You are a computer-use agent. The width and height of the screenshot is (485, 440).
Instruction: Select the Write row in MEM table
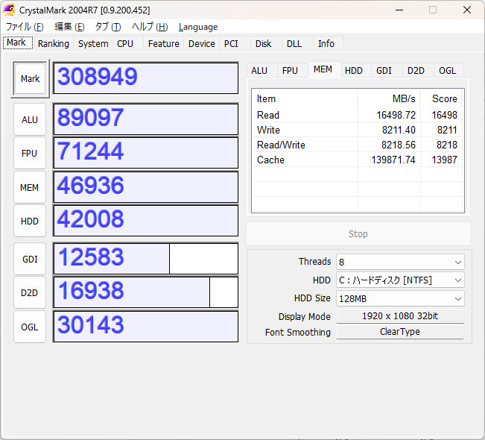click(x=358, y=130)
